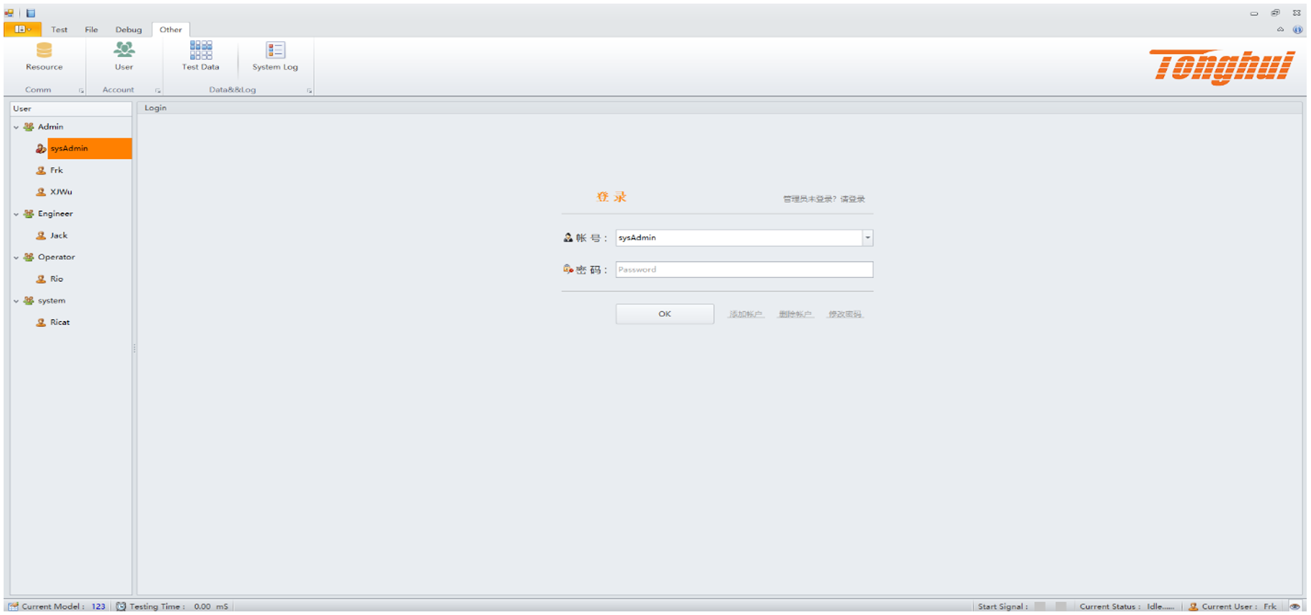1311x615 pixels.
Task: Switch to the Debug ribbon tab
Action: coord(128,30)
